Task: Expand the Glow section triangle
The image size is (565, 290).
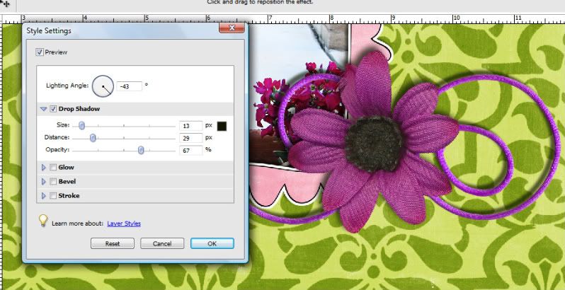Action: pyautogui.click(x=44, y=168)
